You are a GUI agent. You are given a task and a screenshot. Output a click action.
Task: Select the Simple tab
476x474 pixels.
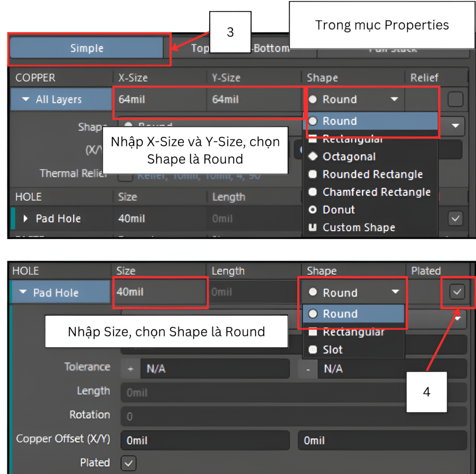click(86, 48)
